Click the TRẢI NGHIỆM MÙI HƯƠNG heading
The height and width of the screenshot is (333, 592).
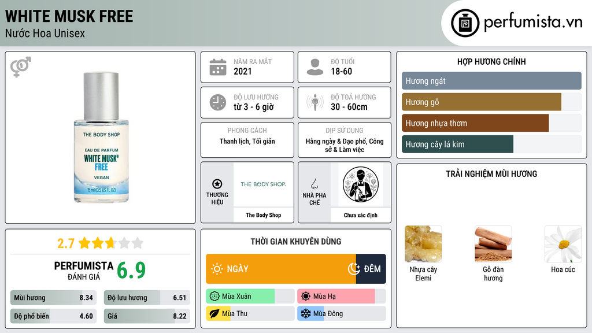coord(491,173)
